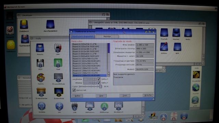Click the Test button
This screenshot has height=123, width=219.
click(125, 95)
